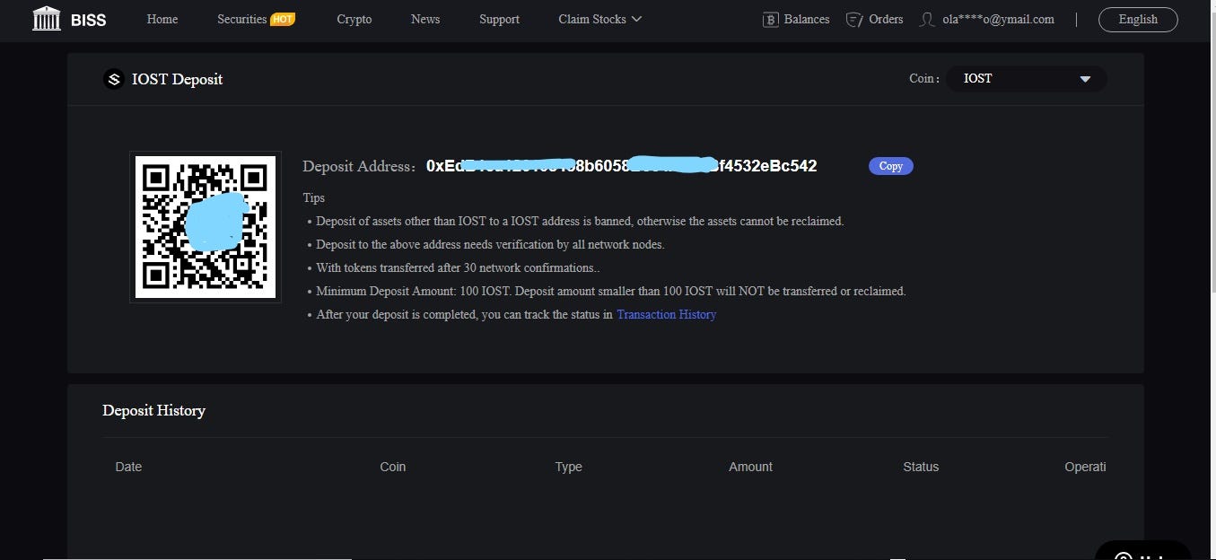Click the Orders link text
This screenshot has width=1216, height=560.
(886, 19)
